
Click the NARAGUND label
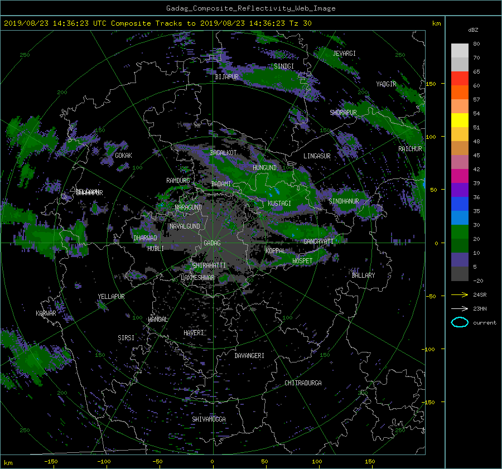point(189,207)
